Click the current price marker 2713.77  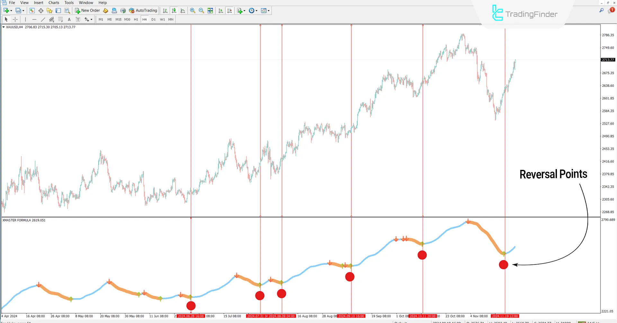[x=608, y=60]
